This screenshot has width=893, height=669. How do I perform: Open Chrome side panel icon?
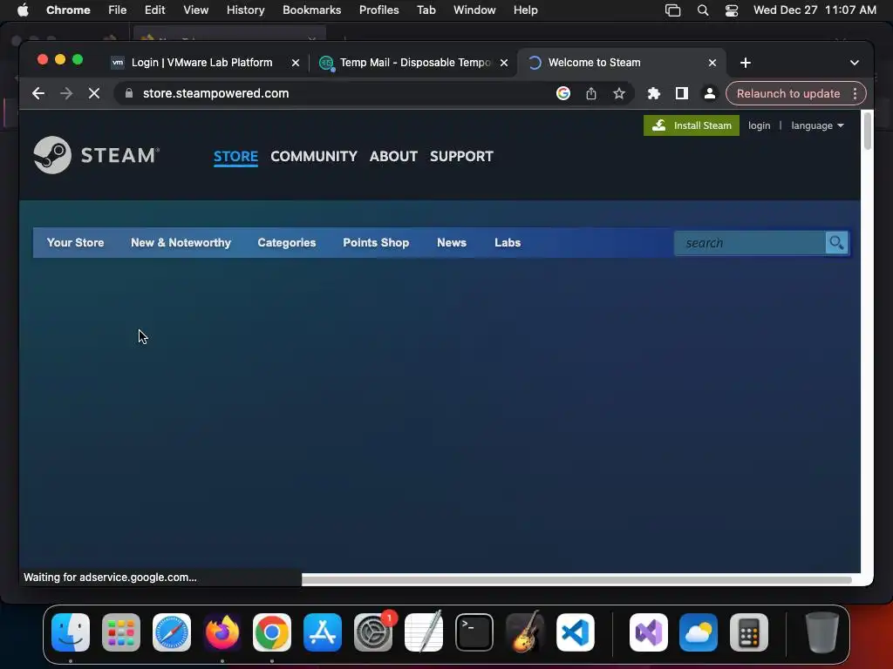(682, 93)
